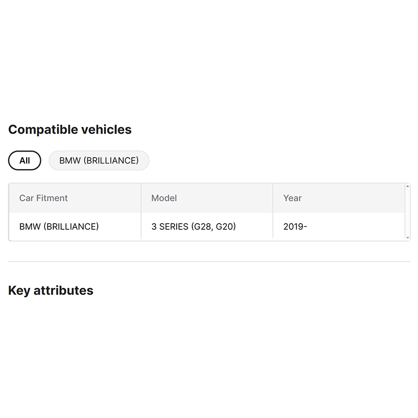
Task: Click the table's scroll down arrow
Action: [408, 238]
